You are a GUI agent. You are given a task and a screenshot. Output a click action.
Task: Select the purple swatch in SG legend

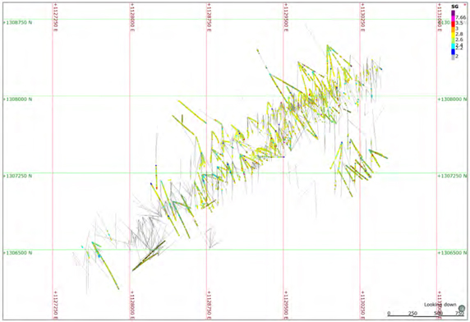(x=454, y=13)
